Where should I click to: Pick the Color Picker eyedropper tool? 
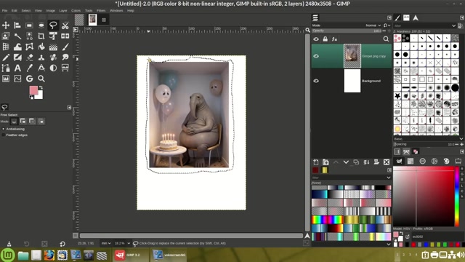pos(29,68)
